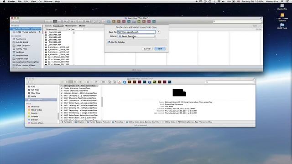The width and height of the screenshot is (292, 164).
Task: Open the Window menu in menu bar
Action: (48, 1)
